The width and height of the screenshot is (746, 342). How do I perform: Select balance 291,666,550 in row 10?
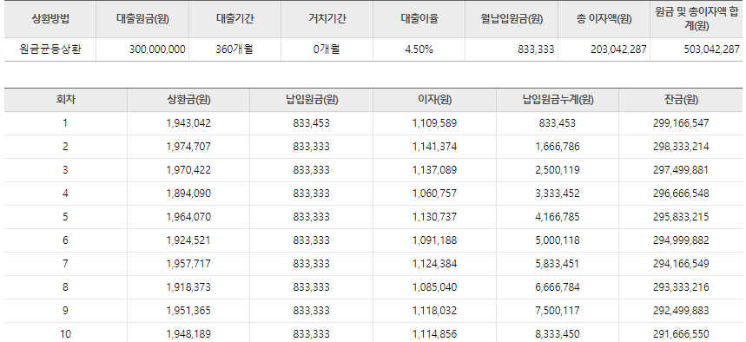pos(681,334)
